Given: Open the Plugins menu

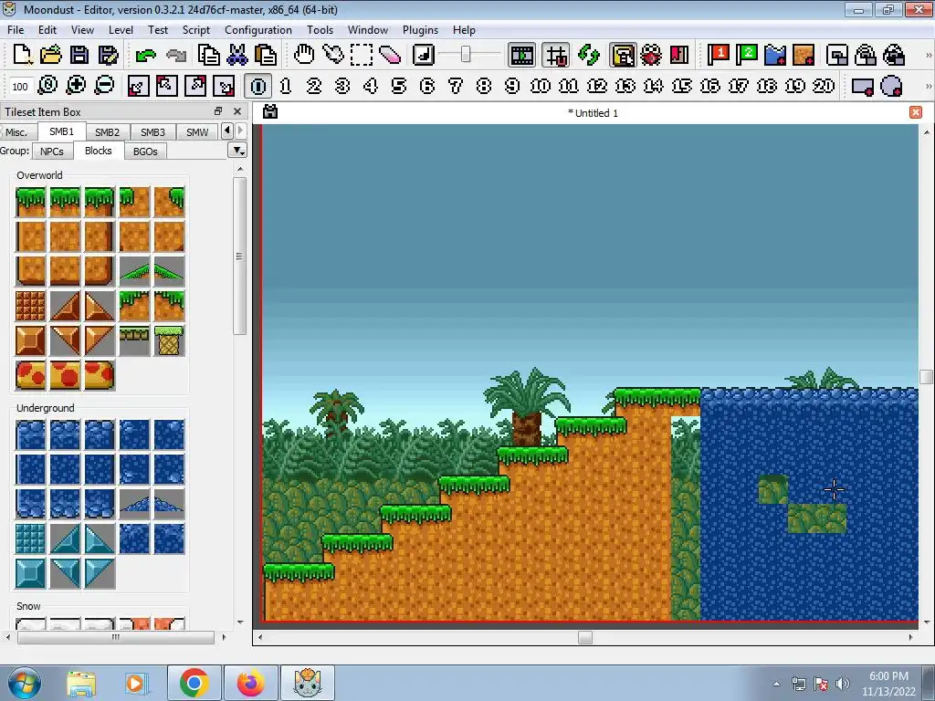Looking at the screenshot, I should (x=420, y=30).
